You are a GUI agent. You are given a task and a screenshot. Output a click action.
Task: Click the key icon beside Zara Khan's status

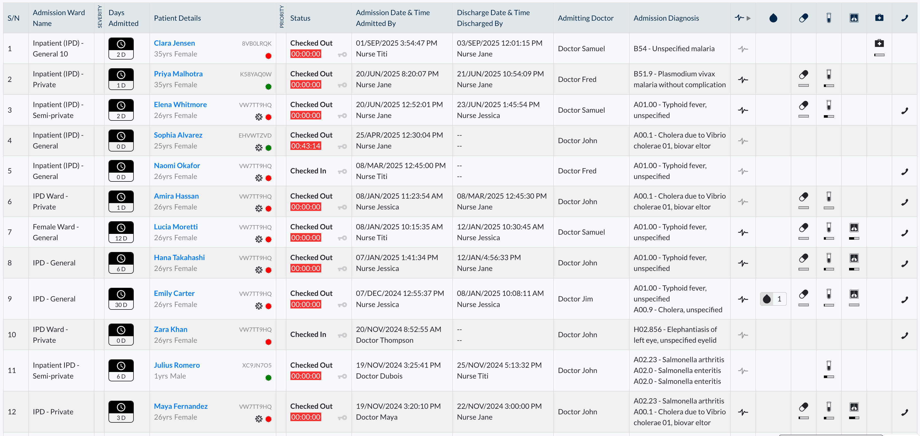(342, 335)
